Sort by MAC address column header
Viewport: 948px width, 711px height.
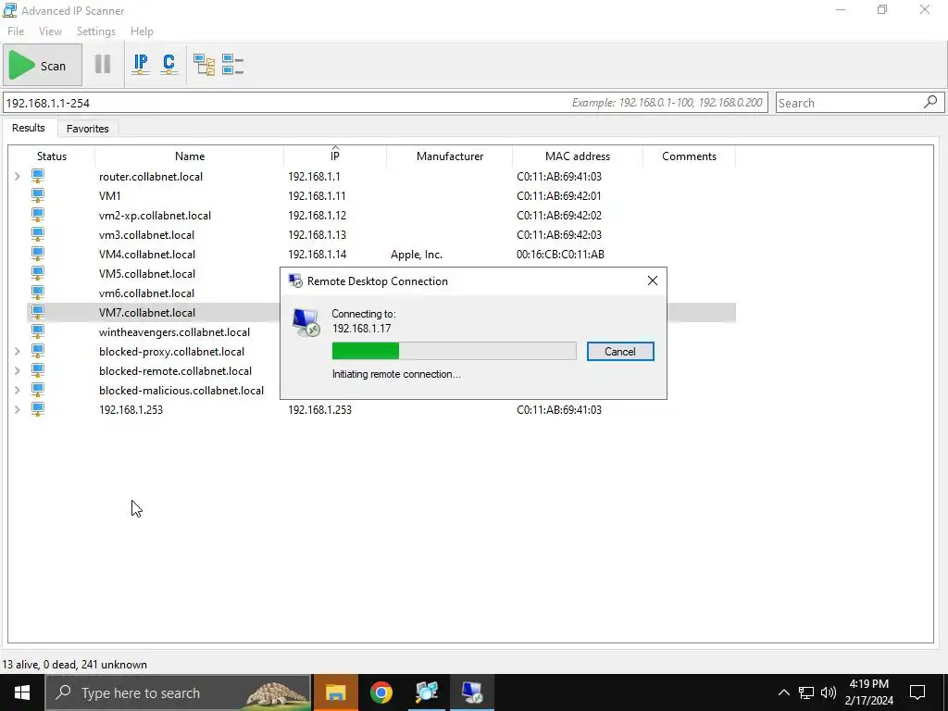pyautogui.click(x=578, y=156)
